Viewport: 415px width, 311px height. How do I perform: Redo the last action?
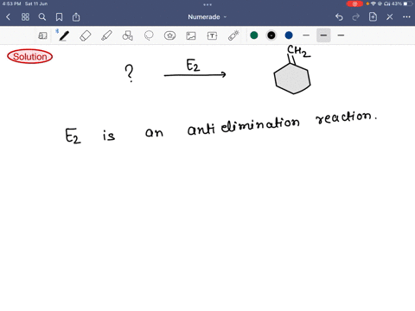(x=356, y=17)
